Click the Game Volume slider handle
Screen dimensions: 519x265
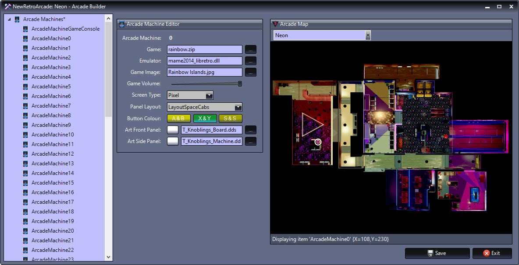click(240, 84)
